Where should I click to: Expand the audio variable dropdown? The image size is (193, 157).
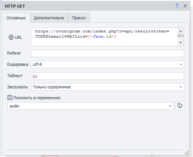pos(170,106)
